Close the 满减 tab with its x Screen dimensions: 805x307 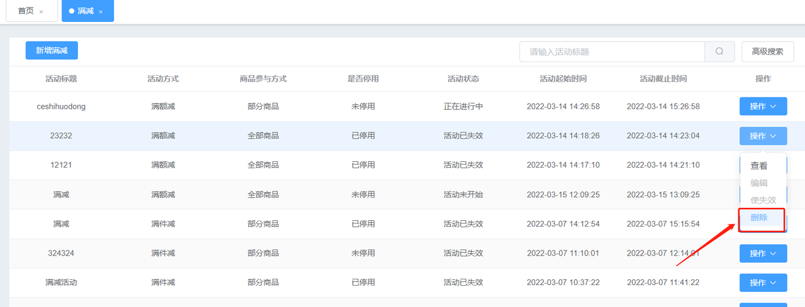(101, 12)
